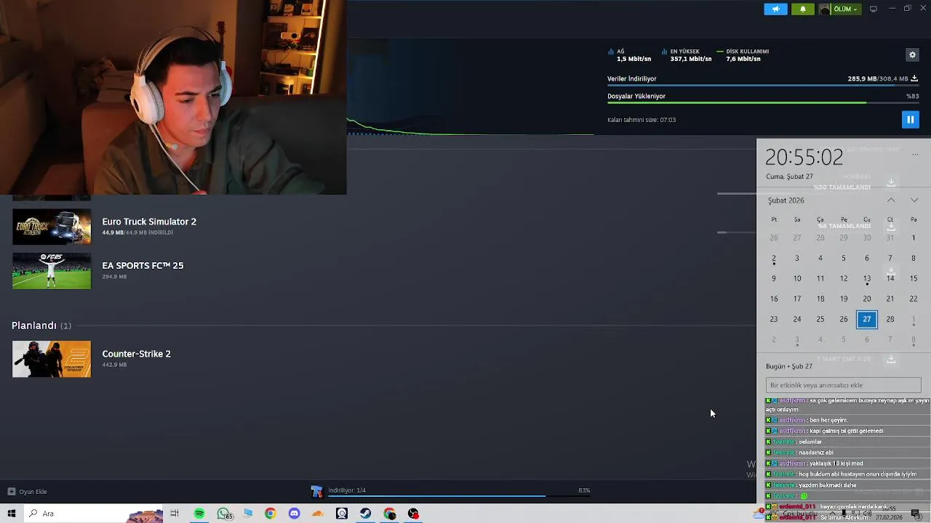Click the DİSK KULLANIMI stat
Image resolution: width=931 pixels, height=523 pixels.
pyautogui.click(x=743, y=55)
